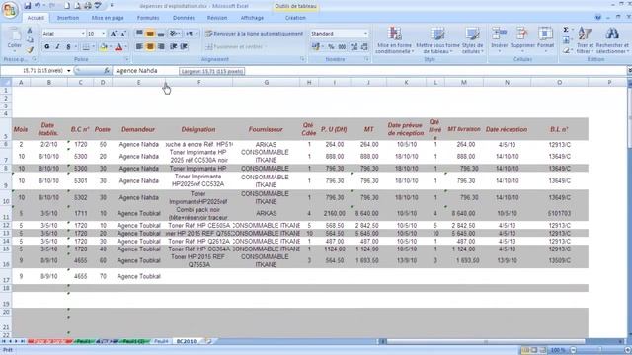
Task: Click the formula bar containing Agence Nahda
Action: pos(371,71)
